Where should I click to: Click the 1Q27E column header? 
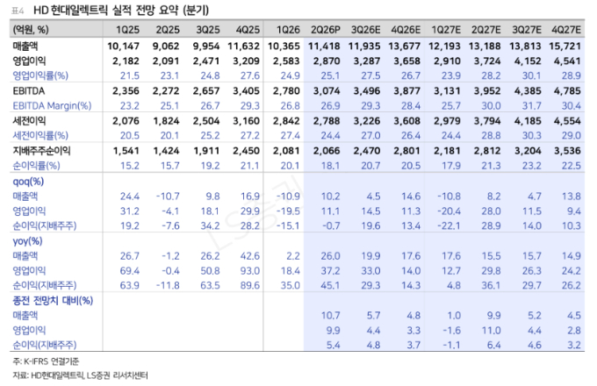point(446,30)
